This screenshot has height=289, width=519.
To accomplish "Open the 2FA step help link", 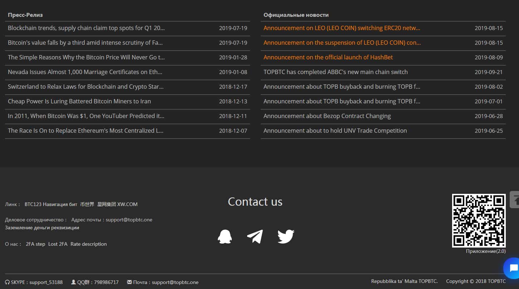I will click(35, 244).
